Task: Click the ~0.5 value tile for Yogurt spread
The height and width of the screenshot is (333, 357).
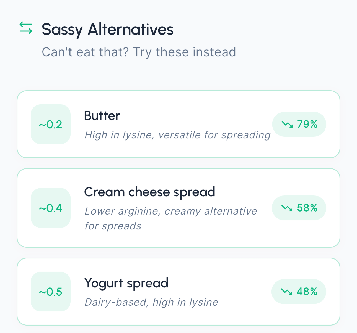Action: (51, 292)
